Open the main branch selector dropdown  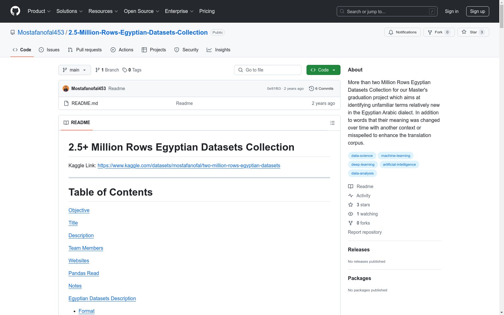pyautogui.click(x=75, y=70)
